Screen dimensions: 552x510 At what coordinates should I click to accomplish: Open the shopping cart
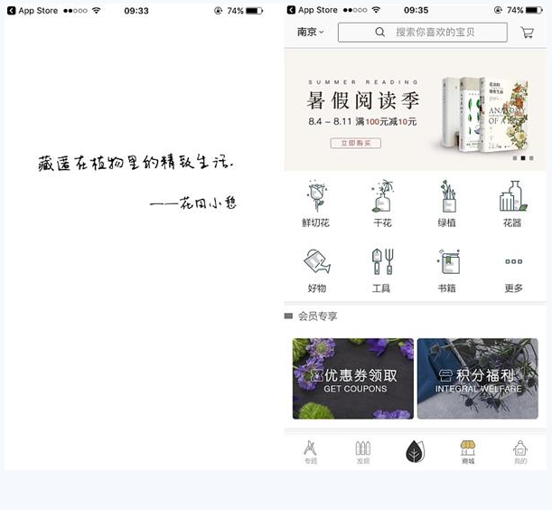coord(527,33)
